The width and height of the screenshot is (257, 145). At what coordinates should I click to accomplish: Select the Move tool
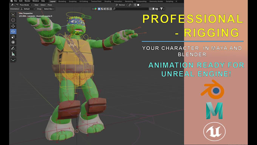[13, 26]
